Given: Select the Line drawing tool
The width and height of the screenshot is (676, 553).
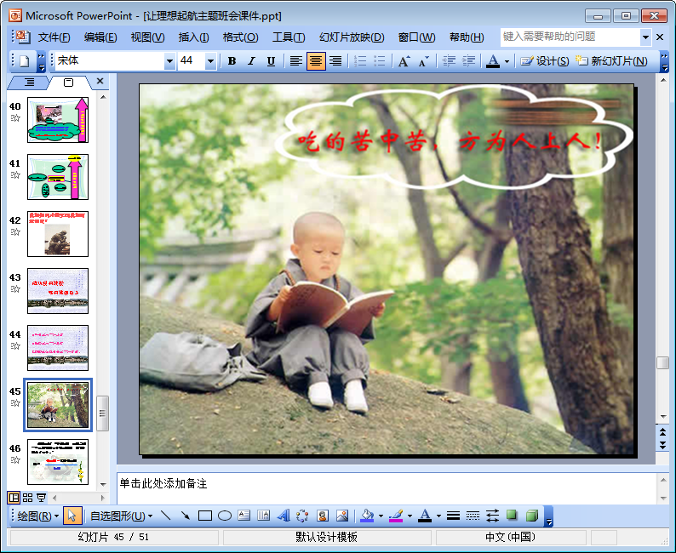Looking at the screenshot, I should pyautogui.click(x=165, y=516).
